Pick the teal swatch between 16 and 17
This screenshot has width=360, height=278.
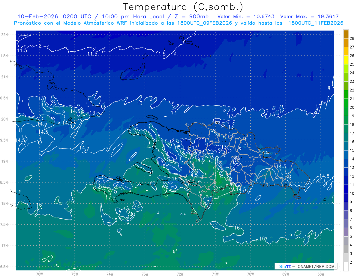pyautogui.click(x=346, y=138)
